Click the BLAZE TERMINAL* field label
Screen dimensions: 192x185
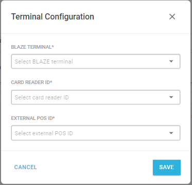32,47
